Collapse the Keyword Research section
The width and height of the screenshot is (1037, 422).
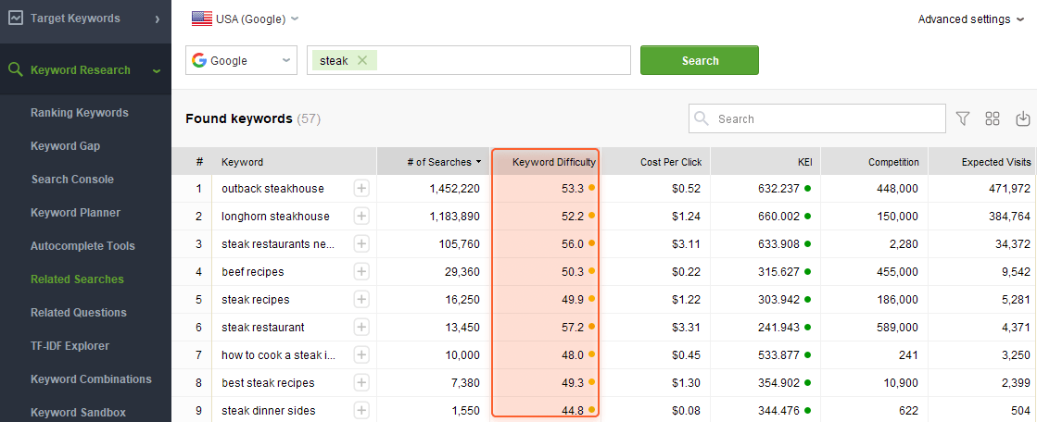(x=157, y=70)
